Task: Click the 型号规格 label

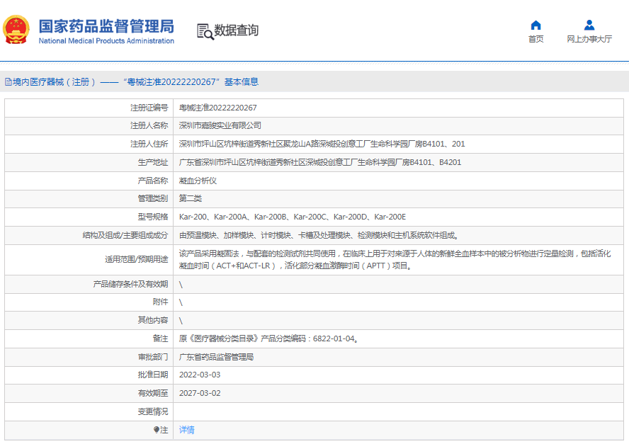Action: pos(153,217)
